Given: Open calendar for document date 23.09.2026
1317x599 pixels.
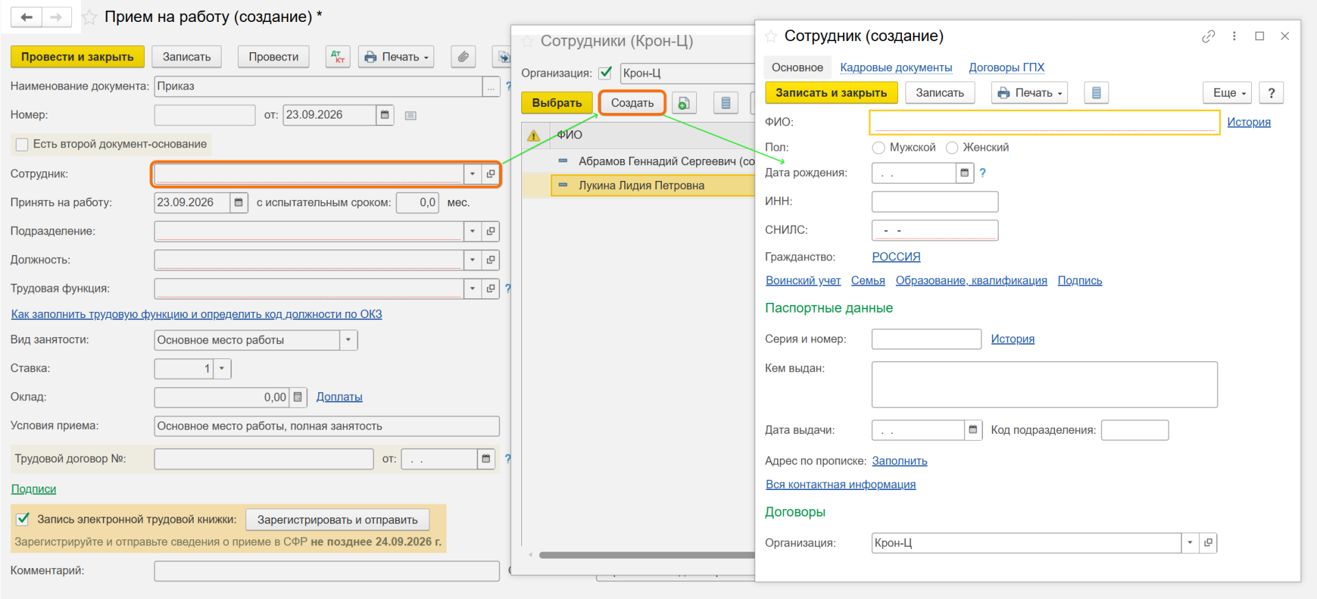Looking at the screenshot, I should point(385,115).
